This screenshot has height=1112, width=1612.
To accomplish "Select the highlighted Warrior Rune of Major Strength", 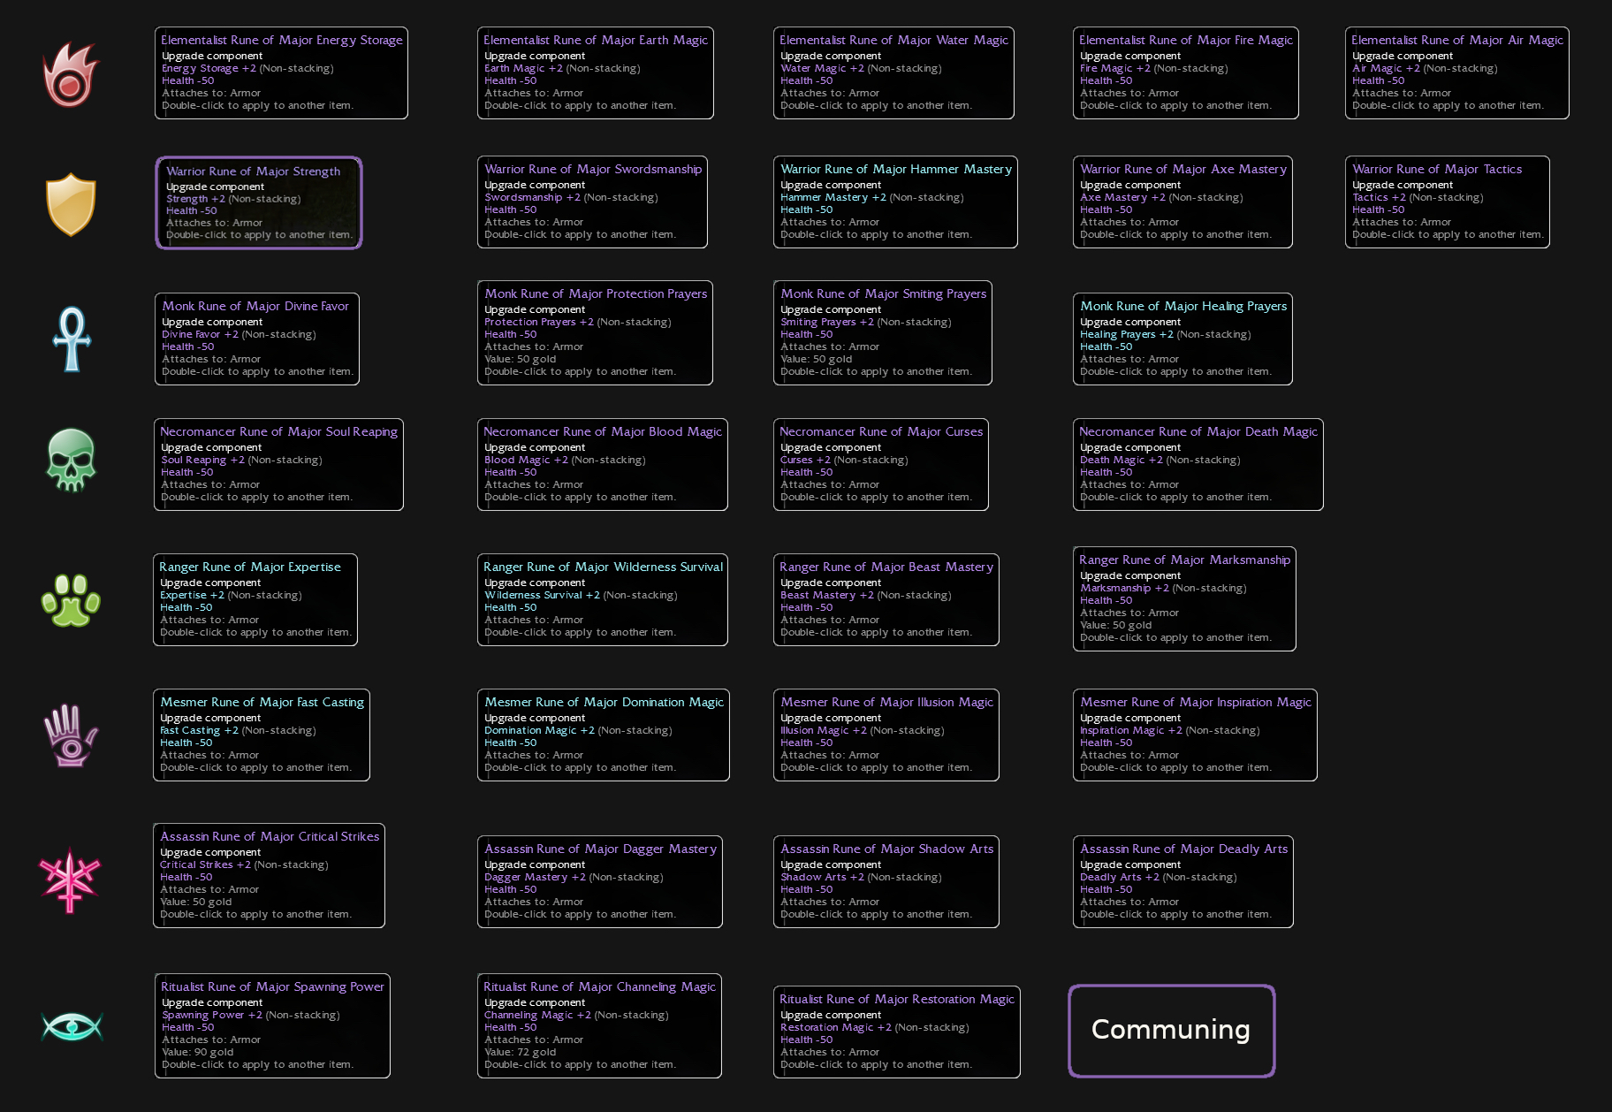I will (x=259, y=203).
